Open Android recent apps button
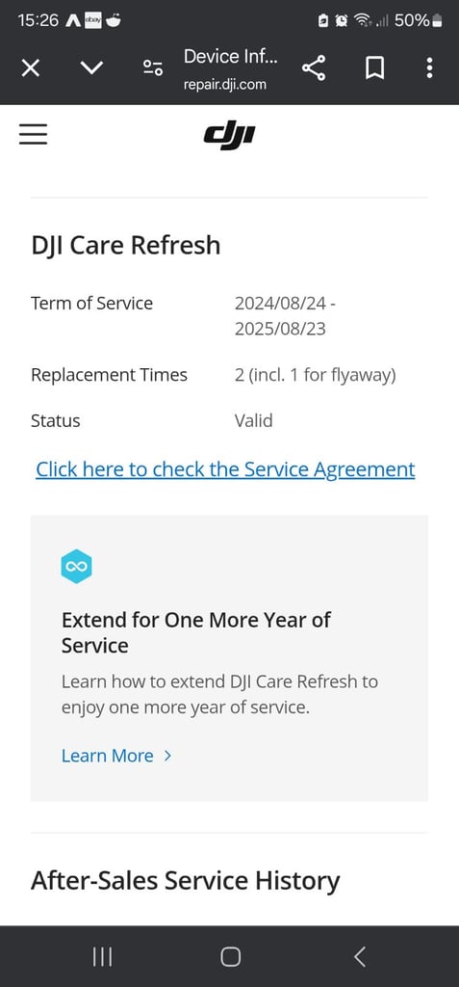The width and height of the screenshot is (459, 987). point(103,957)
